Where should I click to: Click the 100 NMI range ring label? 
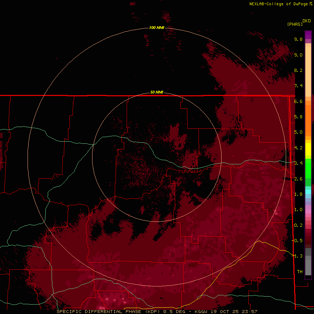pyautogui.click(x=157, y=28)
